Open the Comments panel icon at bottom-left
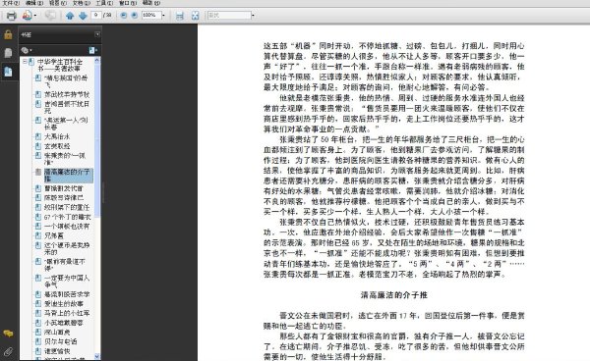Screen dimensions: 590x361 point(8,334)
